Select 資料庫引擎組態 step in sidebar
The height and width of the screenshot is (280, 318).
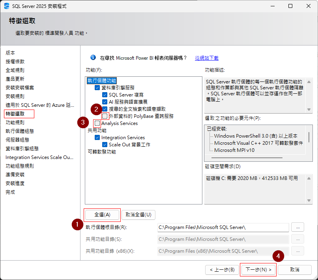(x=22, y=148)
